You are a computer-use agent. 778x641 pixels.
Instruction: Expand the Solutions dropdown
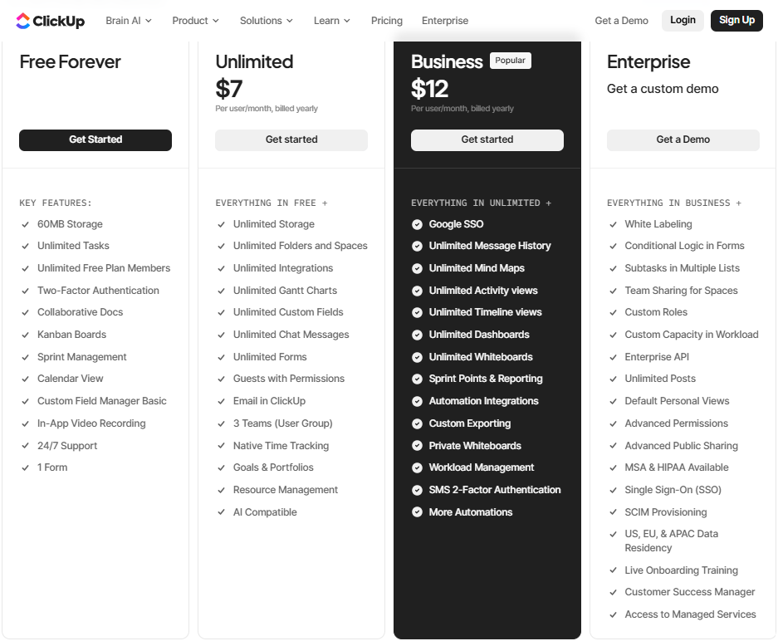click(x=266, y=21)
